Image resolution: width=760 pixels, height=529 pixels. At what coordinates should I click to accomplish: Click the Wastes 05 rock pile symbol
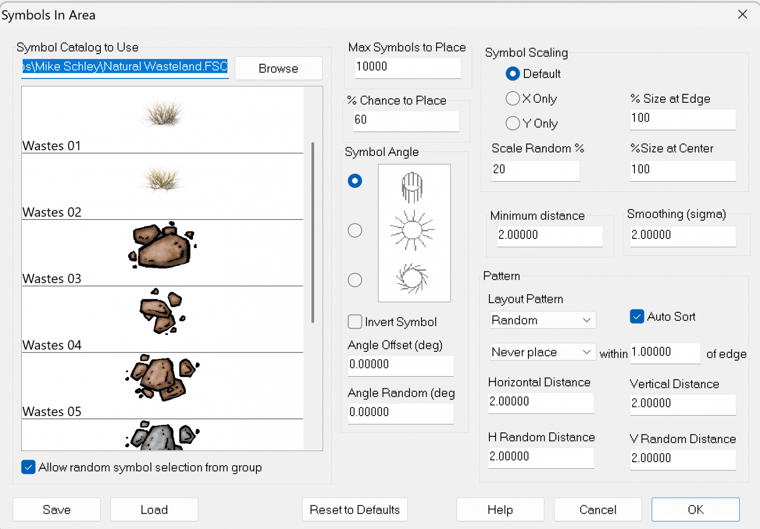coord(162,378)
